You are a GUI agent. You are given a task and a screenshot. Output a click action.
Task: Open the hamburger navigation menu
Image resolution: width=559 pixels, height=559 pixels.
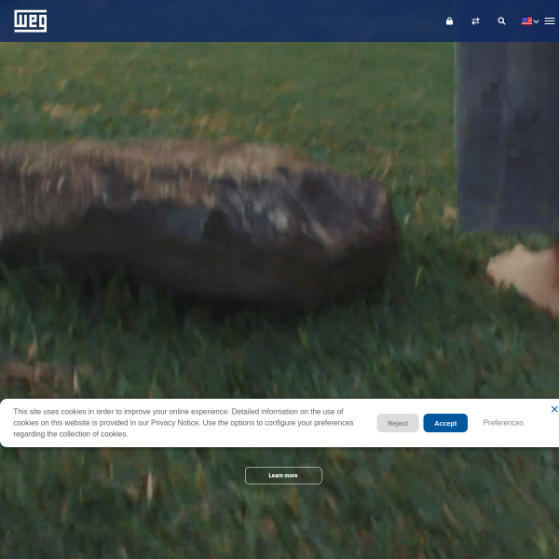coord(550,21)
